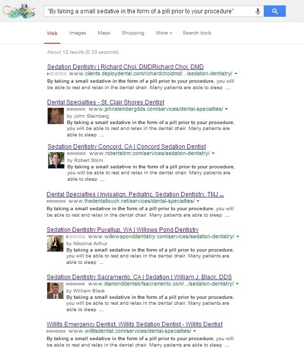The width and height of the screenshot is (304, 351).
Task: Expand dropdown arrow next to deploydental.com URL
Action: (x=236, y=74)
